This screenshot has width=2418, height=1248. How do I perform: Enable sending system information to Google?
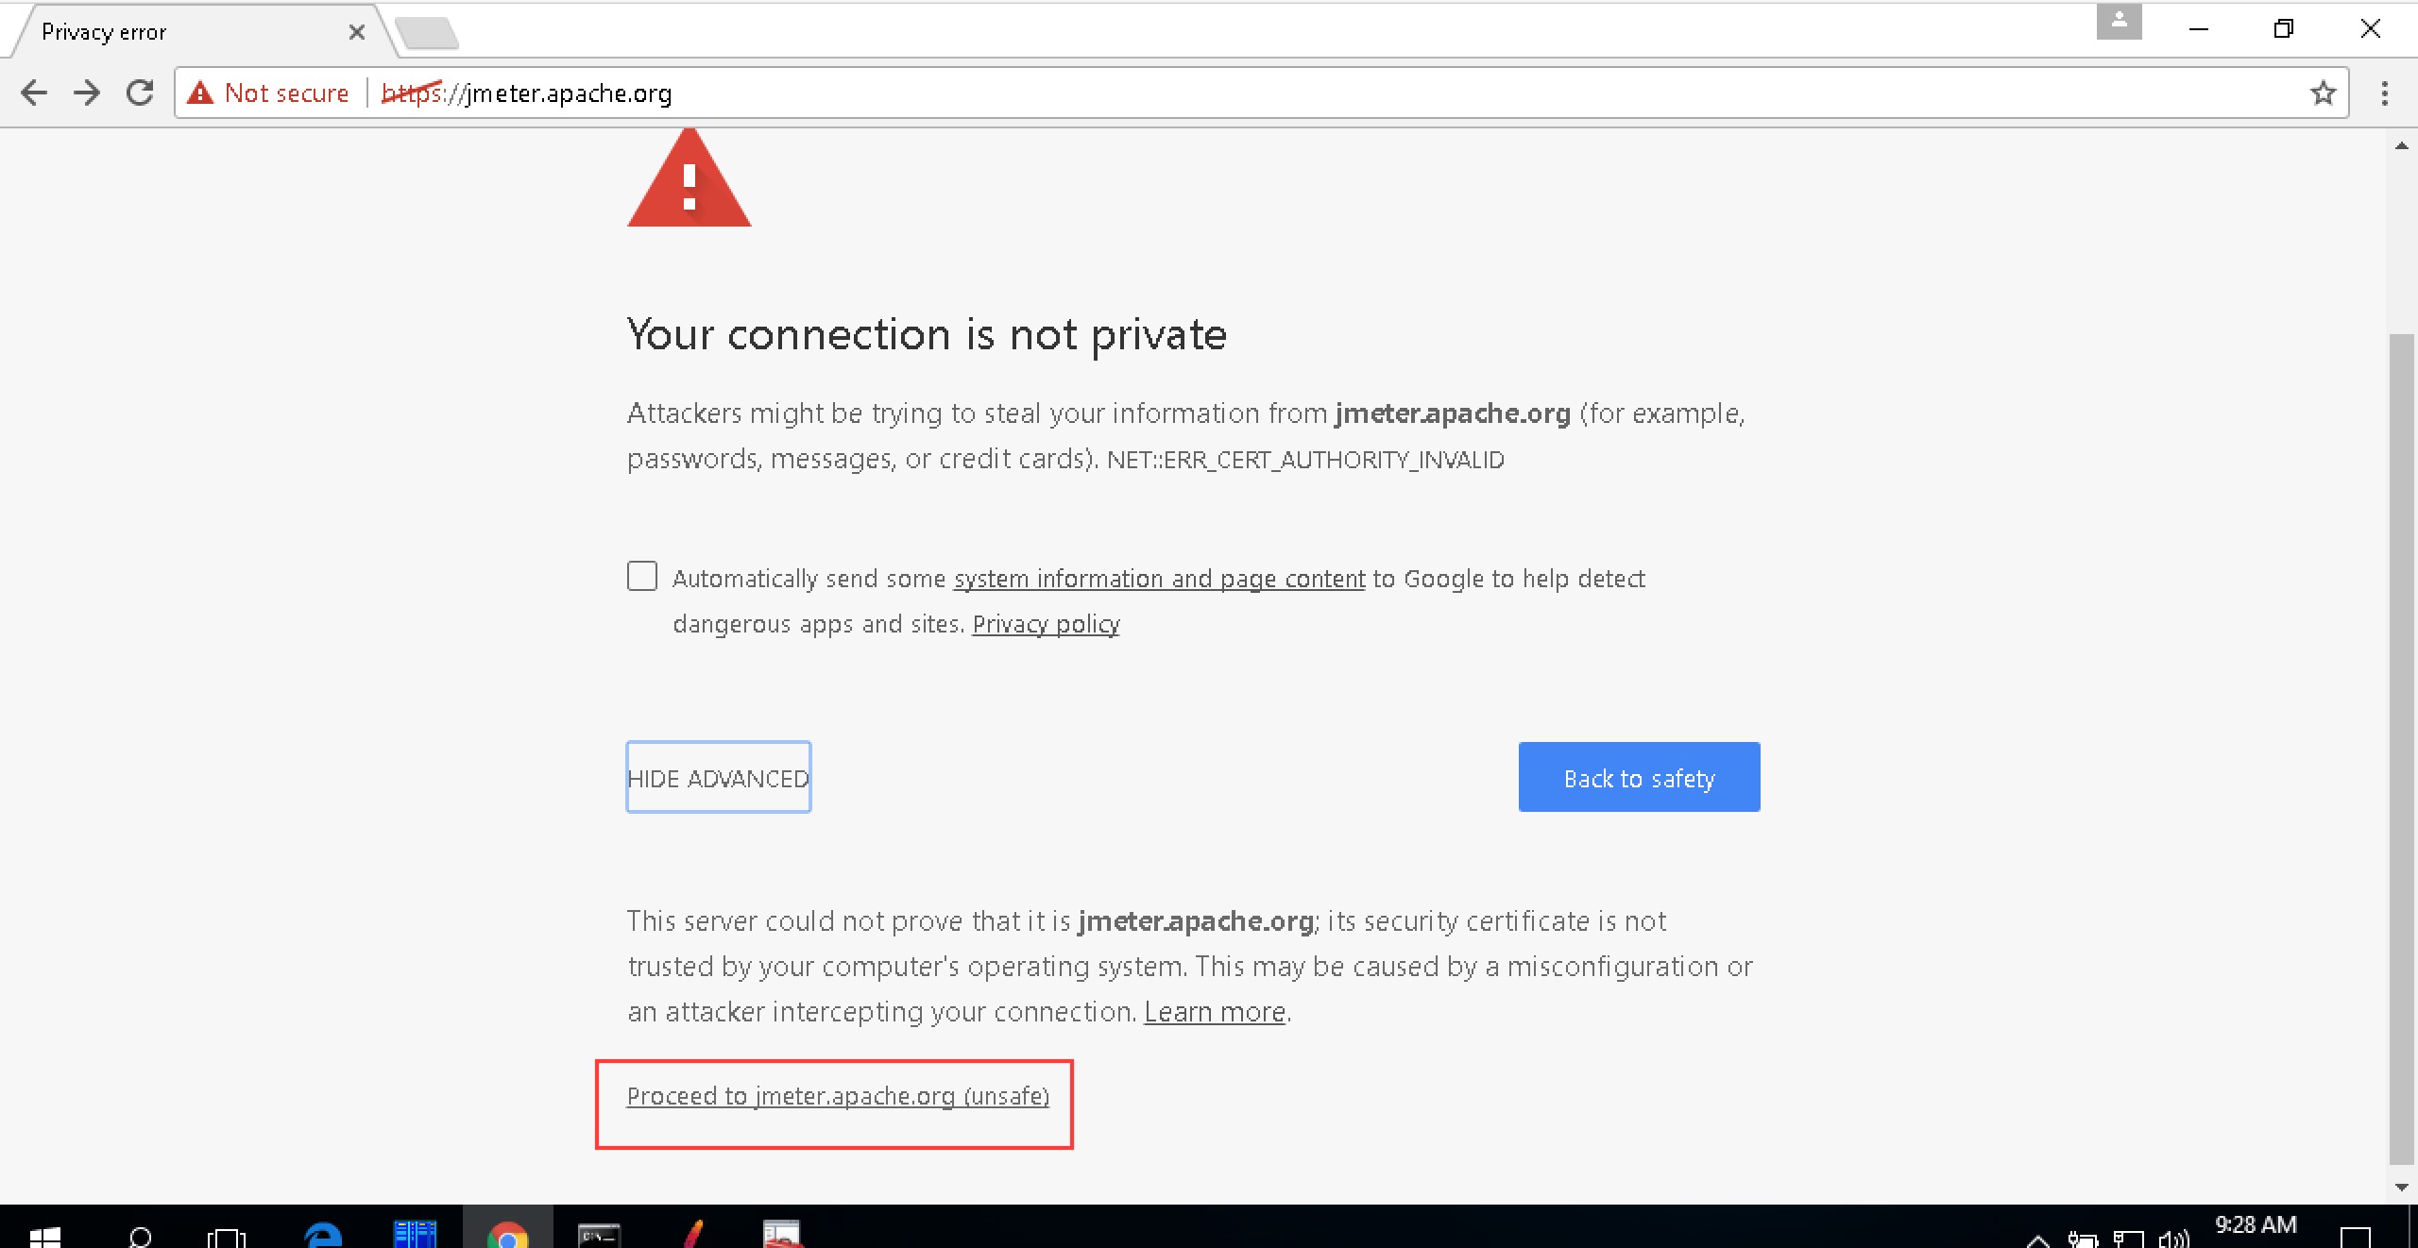(641, 576)
